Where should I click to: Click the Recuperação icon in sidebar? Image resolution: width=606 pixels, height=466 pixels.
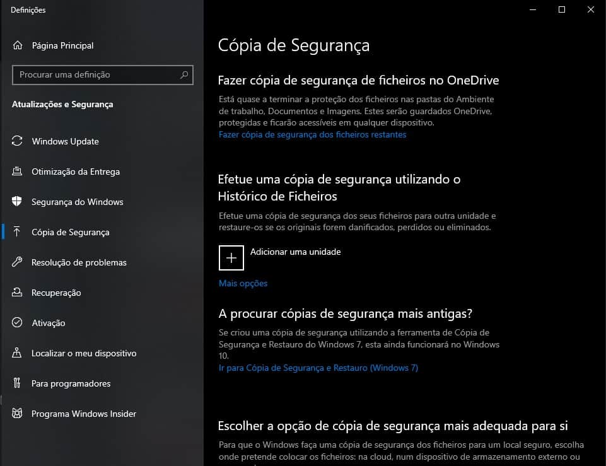(18, 293)
